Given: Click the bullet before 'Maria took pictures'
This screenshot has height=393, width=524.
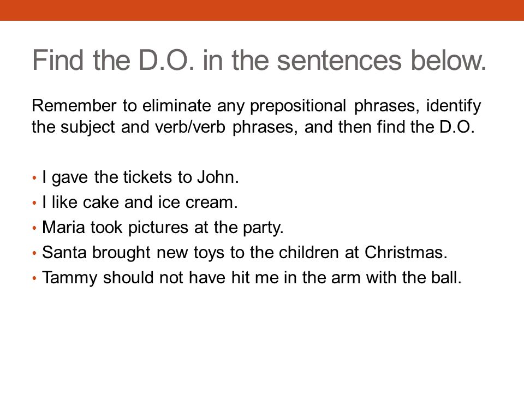Looking at the screenshot, I should [x=34, y=228].
